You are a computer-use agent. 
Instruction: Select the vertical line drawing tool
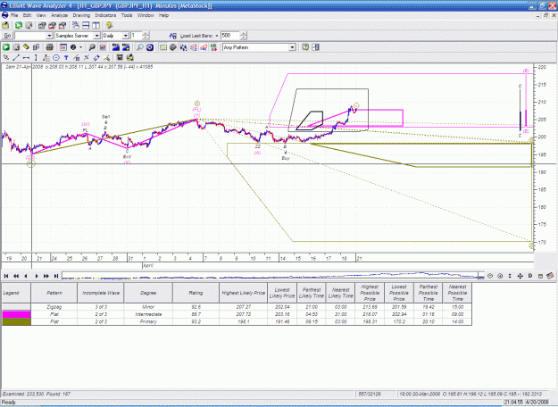pyautogui.click(x=36, y=58)
